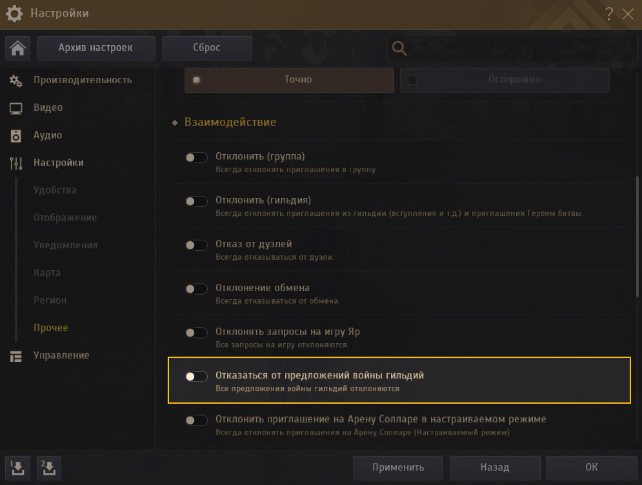This screenshot has width=642, height=485.
Task: Open Видео via its monitor icon
Action: [15, 108]
